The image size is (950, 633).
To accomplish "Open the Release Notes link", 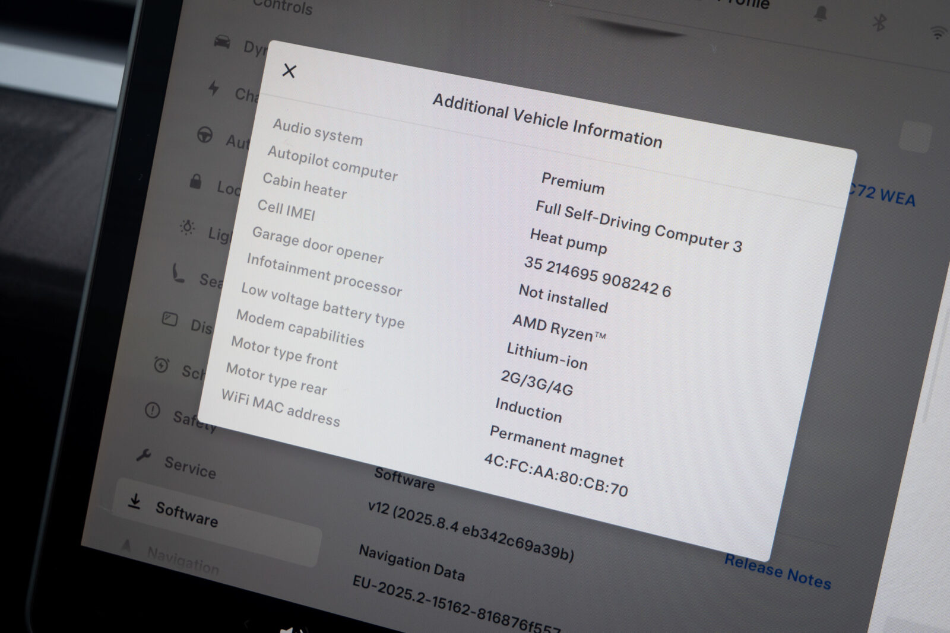I will click(x=777, y=572).
